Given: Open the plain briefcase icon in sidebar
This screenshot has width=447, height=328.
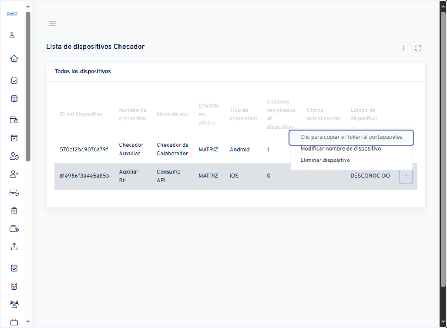Looking at the screenshot, I should pyautogui.click(x=14, y=322).
